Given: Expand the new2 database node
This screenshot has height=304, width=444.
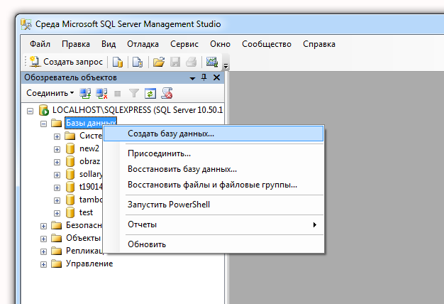Looking at the screenshot, I should (57, 149).
